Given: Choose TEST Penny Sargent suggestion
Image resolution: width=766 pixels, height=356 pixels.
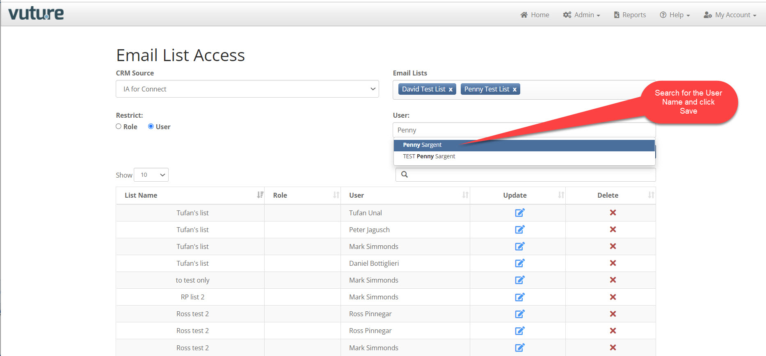Looking at the screenshot, I should 524,156.
